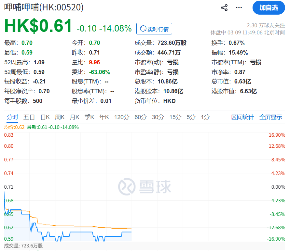Open the 周K chart tab
Image resolution: width=289 pixels, height=251 pixels.
(60, 117)
